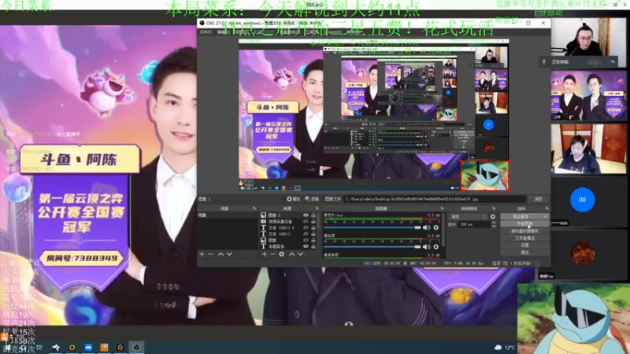Pop out the 转场特效 dock

(x=494, y=208)
